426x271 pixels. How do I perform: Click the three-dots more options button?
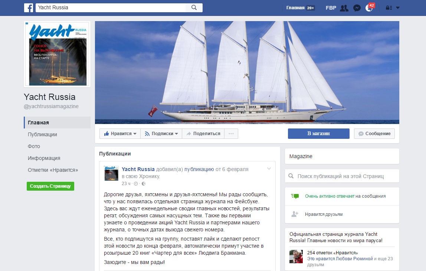point(231,134)
